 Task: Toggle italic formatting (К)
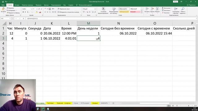pos(25,12)
